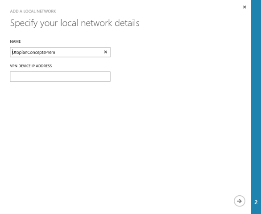The height and width of the screenshot is (214, 261).
Task: Click the word 'details' in the heading
Action: (x=127, y=23)
